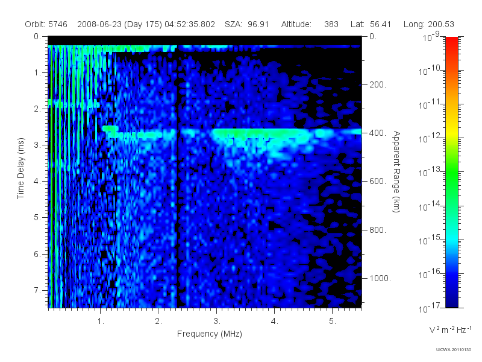
Task: Click the 400. tick on apparent range axis
Action: (x=378, y=133)
